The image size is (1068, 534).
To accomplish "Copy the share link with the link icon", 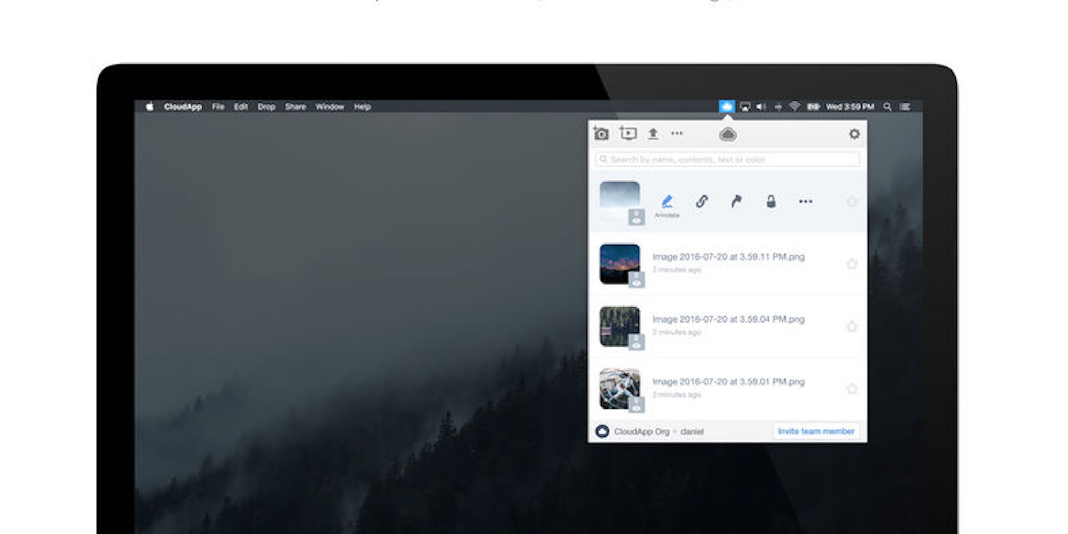I will pos(701,202).
